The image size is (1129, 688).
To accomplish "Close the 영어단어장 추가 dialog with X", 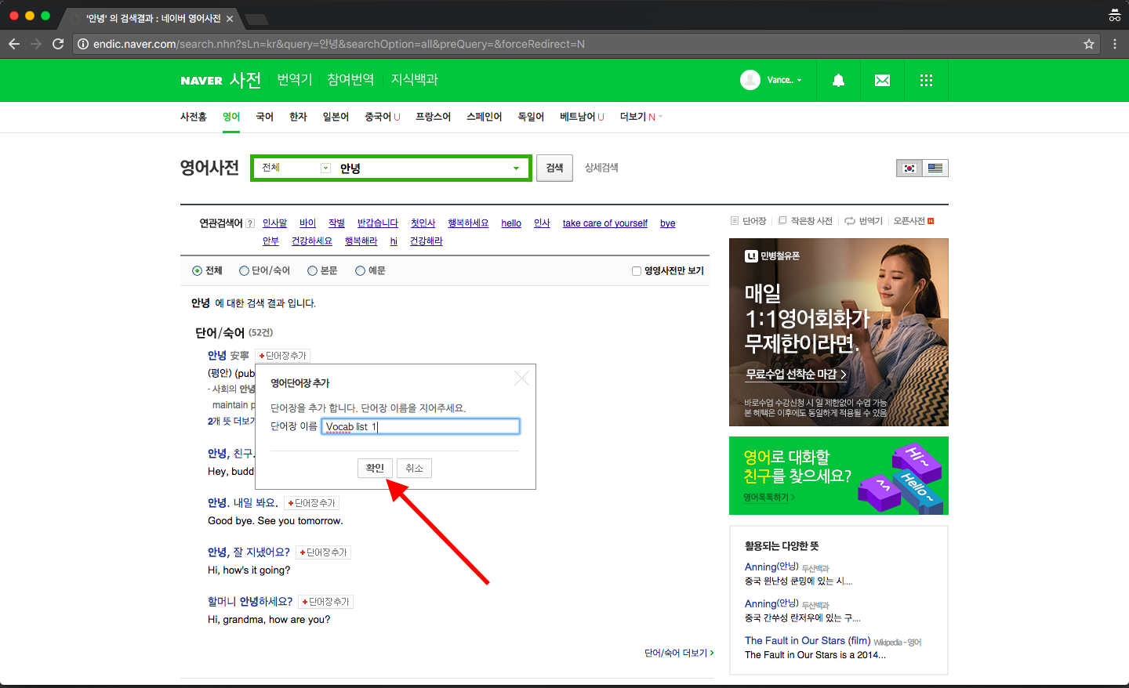I will (x=521, y=379).
